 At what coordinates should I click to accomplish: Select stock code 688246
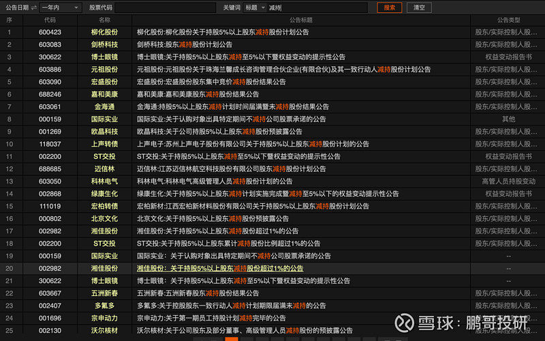[50, 95]
